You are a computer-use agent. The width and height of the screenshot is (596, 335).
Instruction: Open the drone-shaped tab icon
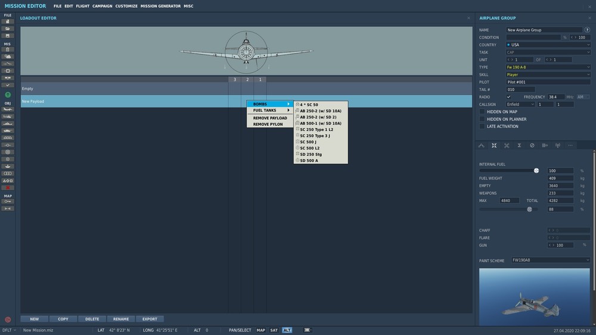coord(507,145)
